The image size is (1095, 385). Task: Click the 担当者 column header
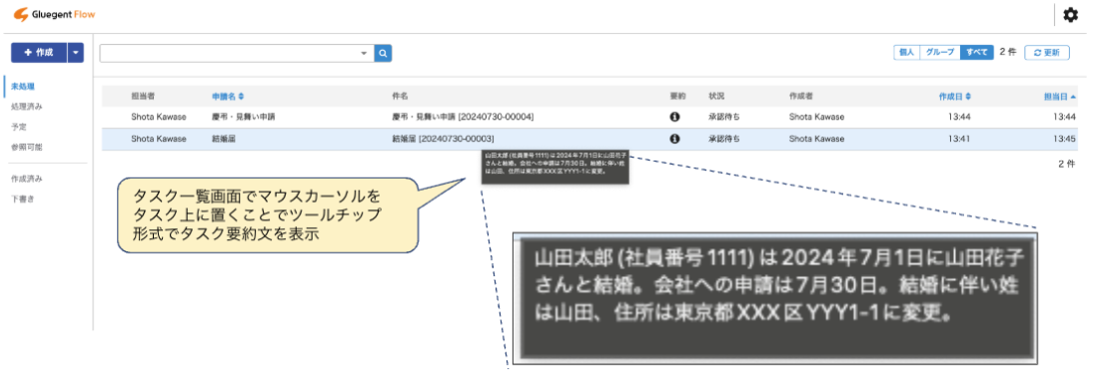coord(143,96)
